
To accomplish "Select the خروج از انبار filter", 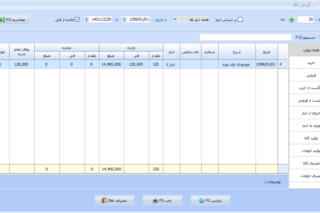I will tap(305, 113).
